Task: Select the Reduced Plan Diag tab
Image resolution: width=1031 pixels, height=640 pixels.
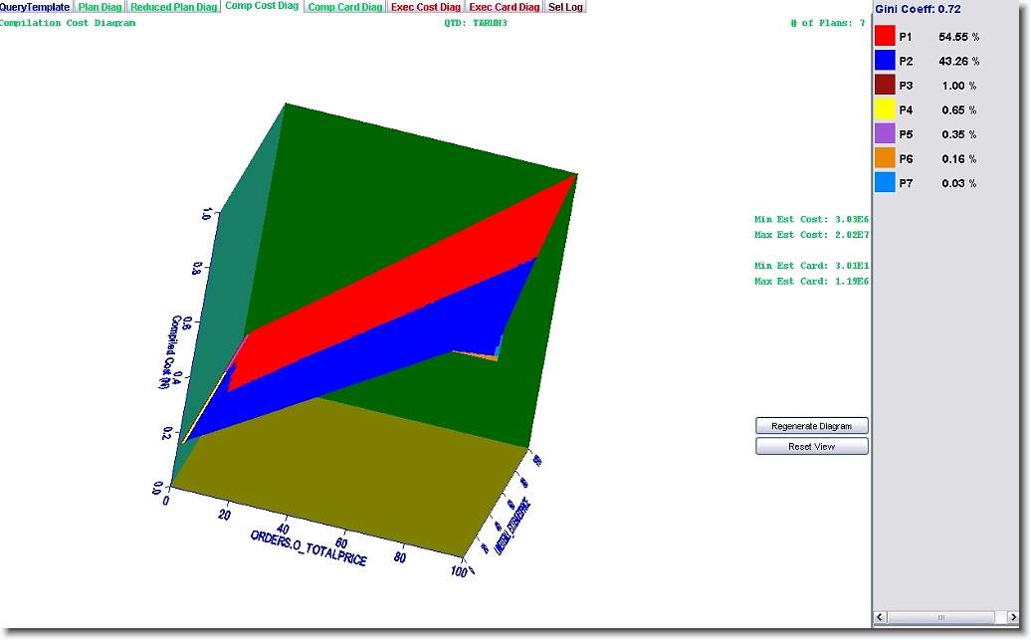Action: [x=174, y=7]
